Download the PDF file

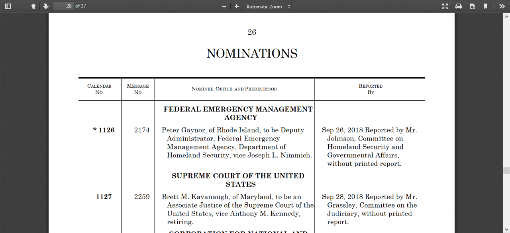coord(472,6)
